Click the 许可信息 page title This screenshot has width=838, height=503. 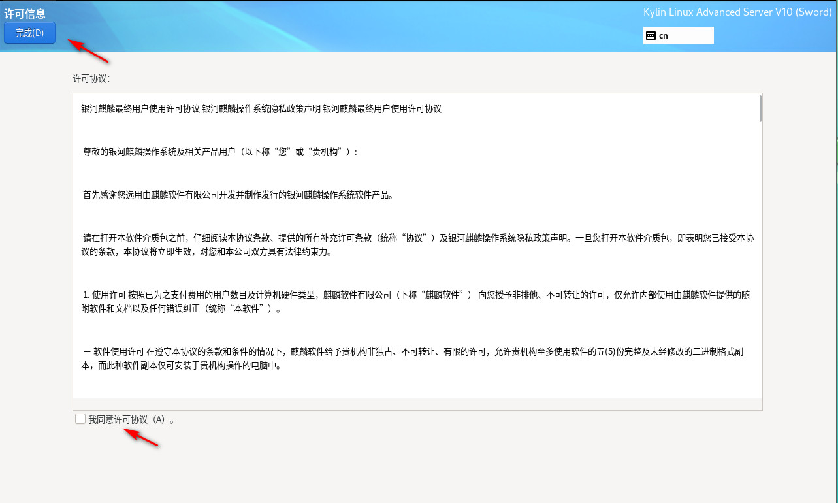[x=25, y=13]
